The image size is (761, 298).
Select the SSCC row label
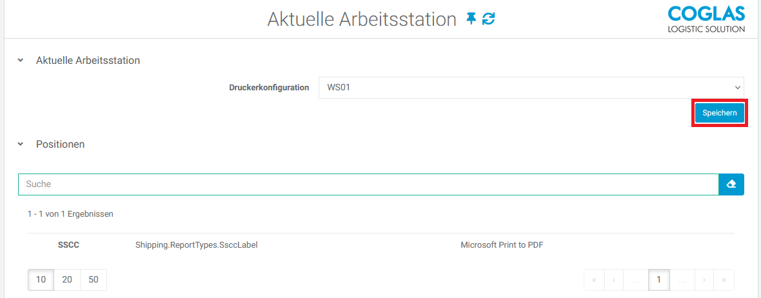point(68,245)
